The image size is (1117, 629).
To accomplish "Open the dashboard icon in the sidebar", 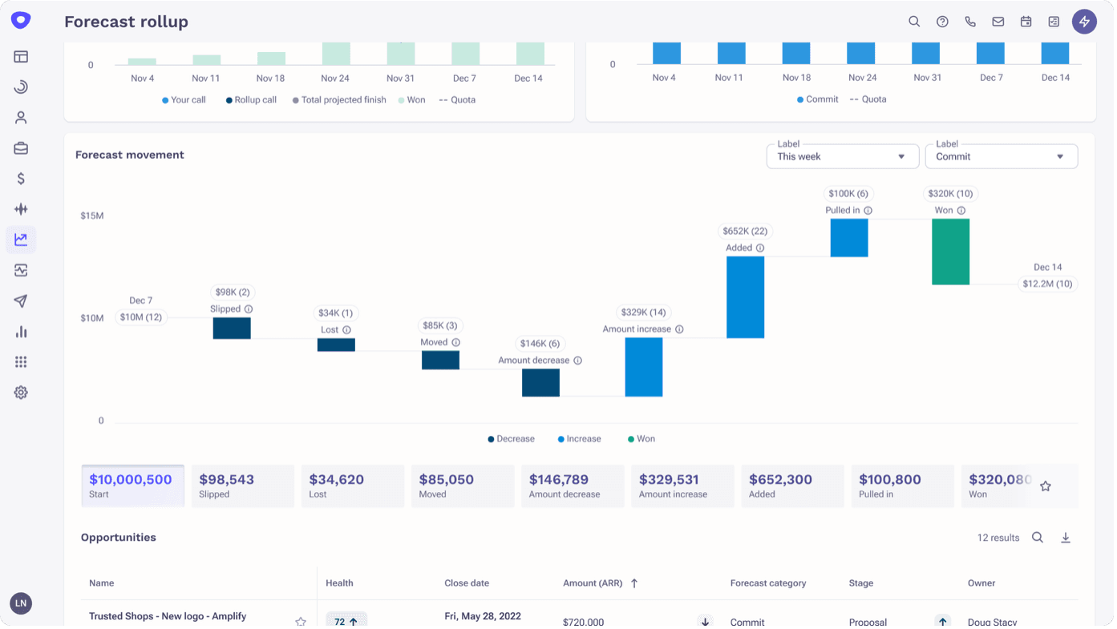I will coord(20,56).
